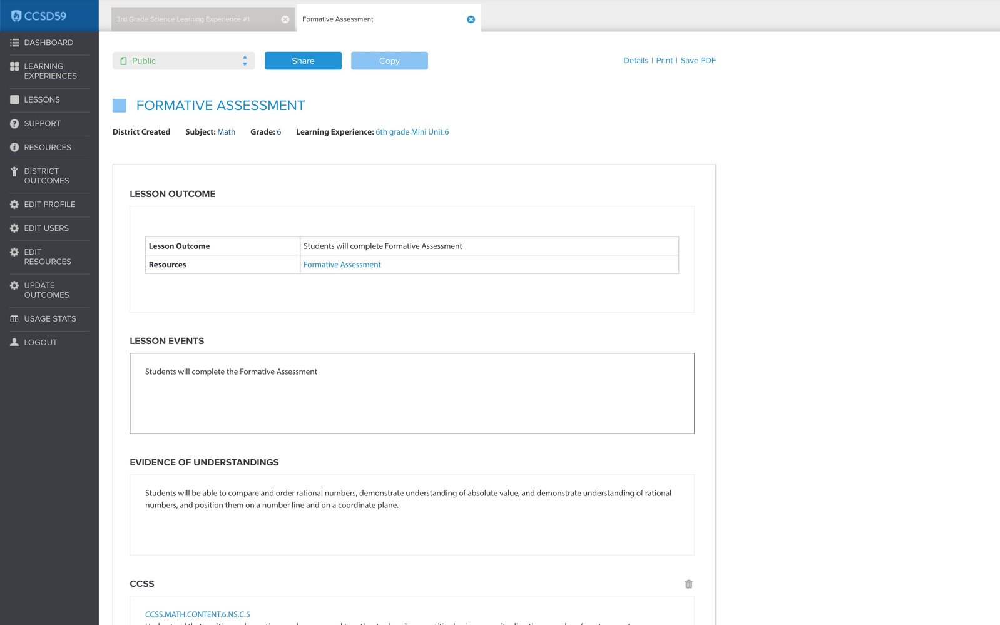Close the 3rd Grade Science tab
1000x625 pixels.
coord(285,19)
